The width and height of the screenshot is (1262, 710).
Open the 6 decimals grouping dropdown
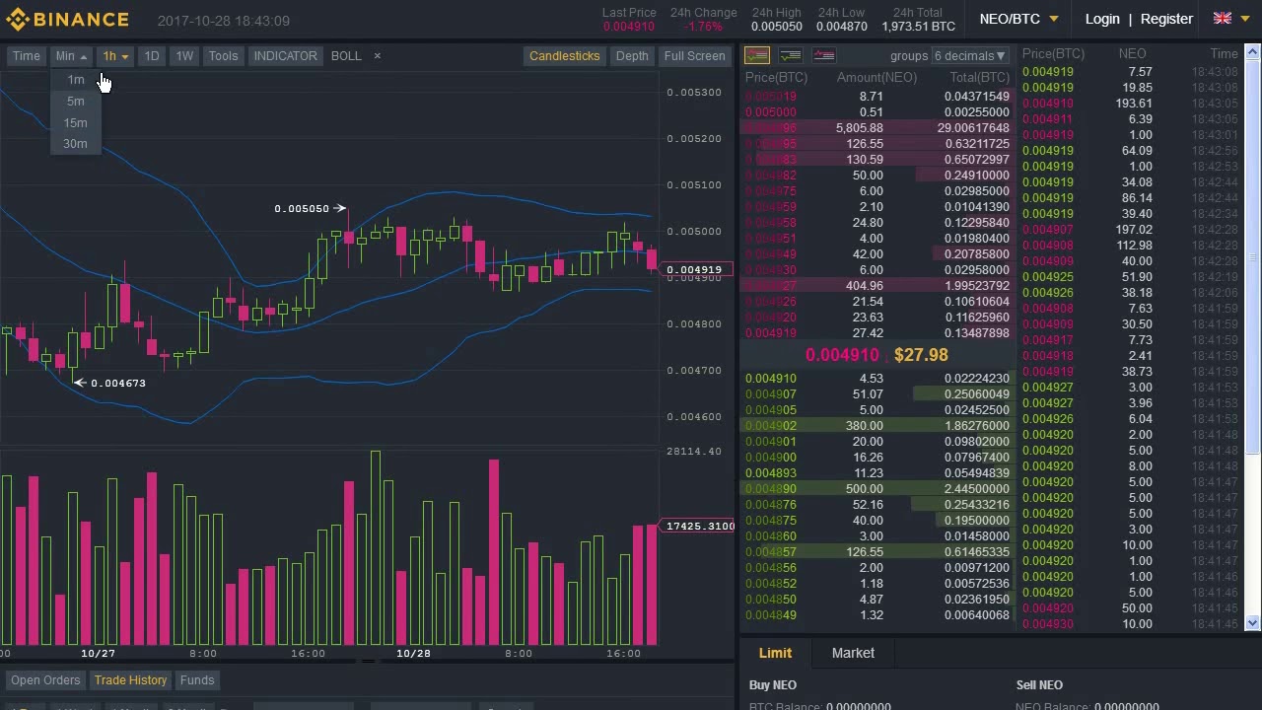click(970, 56)
